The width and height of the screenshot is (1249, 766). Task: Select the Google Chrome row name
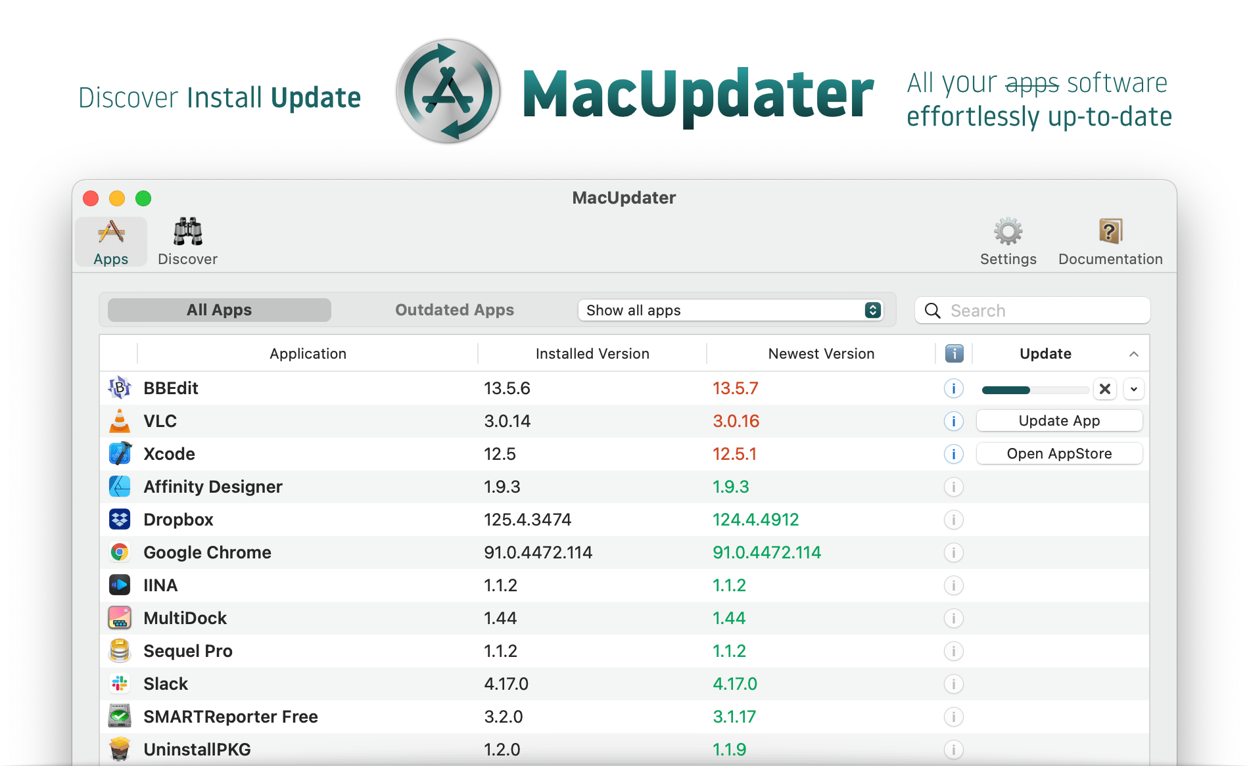click(208, 552)
